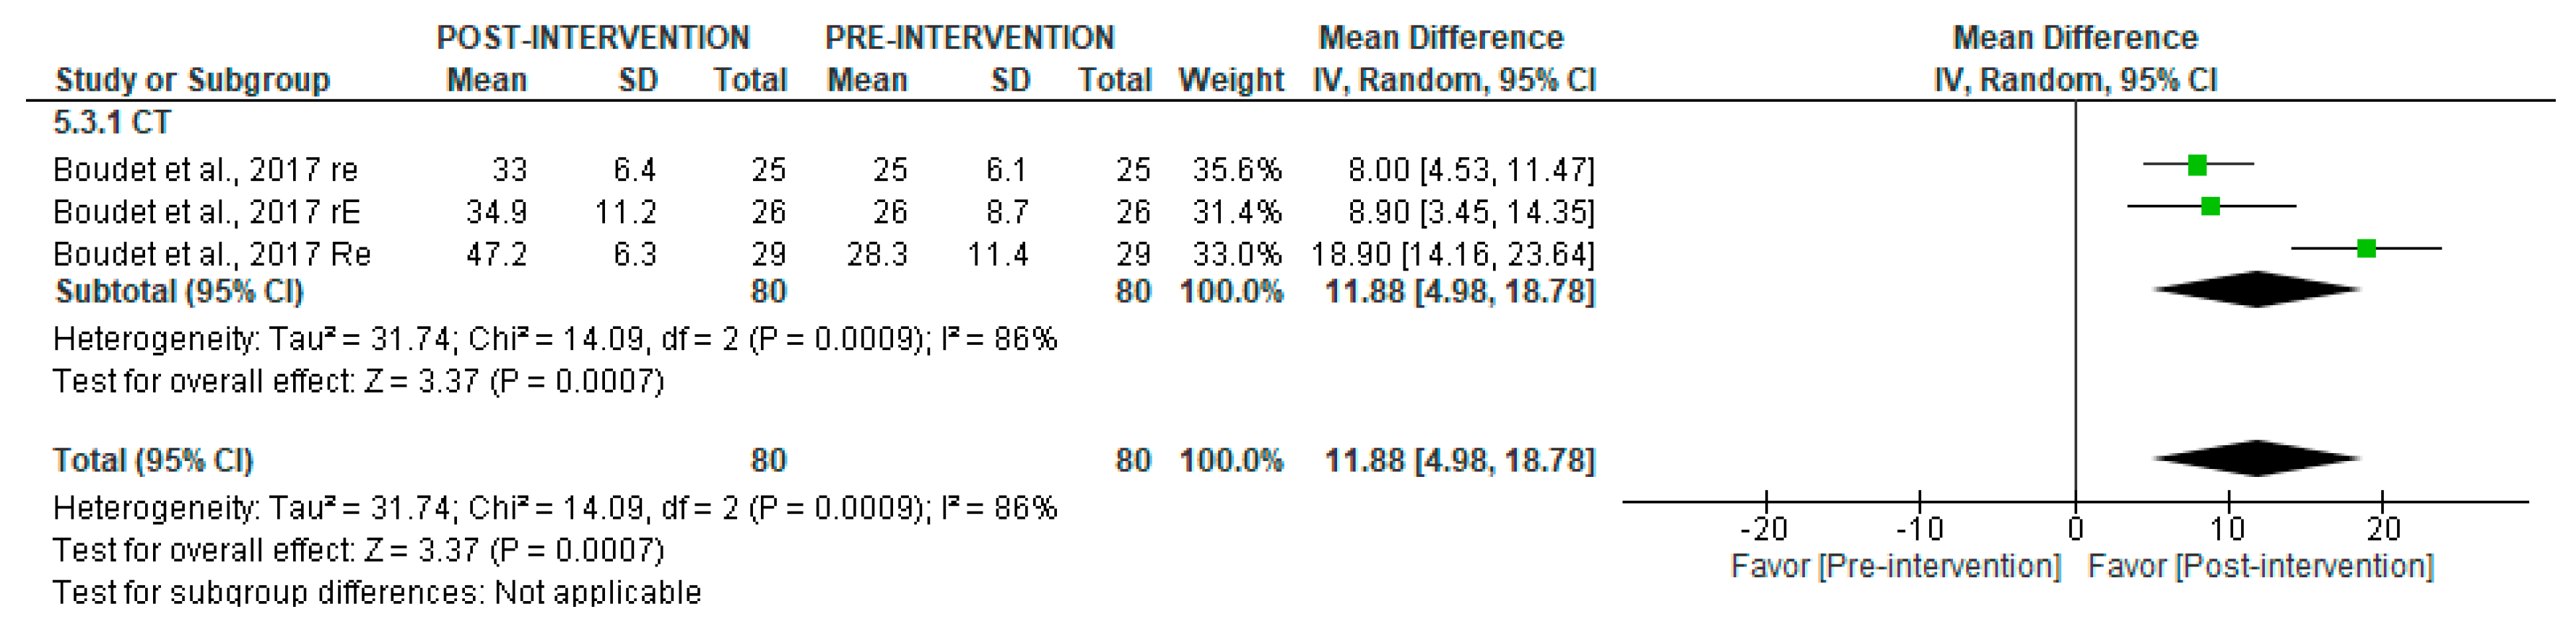Click the '5.3.1 CT' subgroup heading
The image size is (2576, 622).
(112, 123)
